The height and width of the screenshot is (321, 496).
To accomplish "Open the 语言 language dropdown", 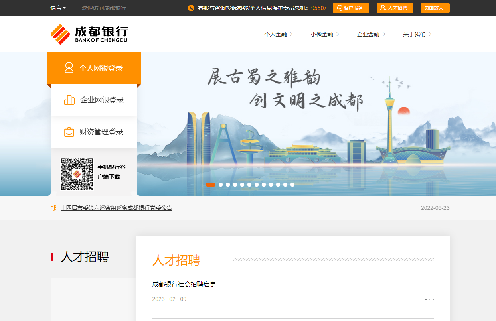I will 58,8.
